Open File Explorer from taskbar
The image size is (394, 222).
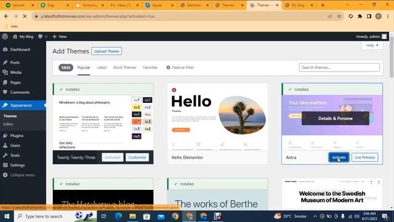point(132,216)
